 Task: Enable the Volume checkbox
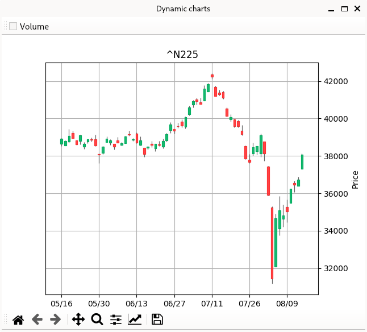click(13, 26)
